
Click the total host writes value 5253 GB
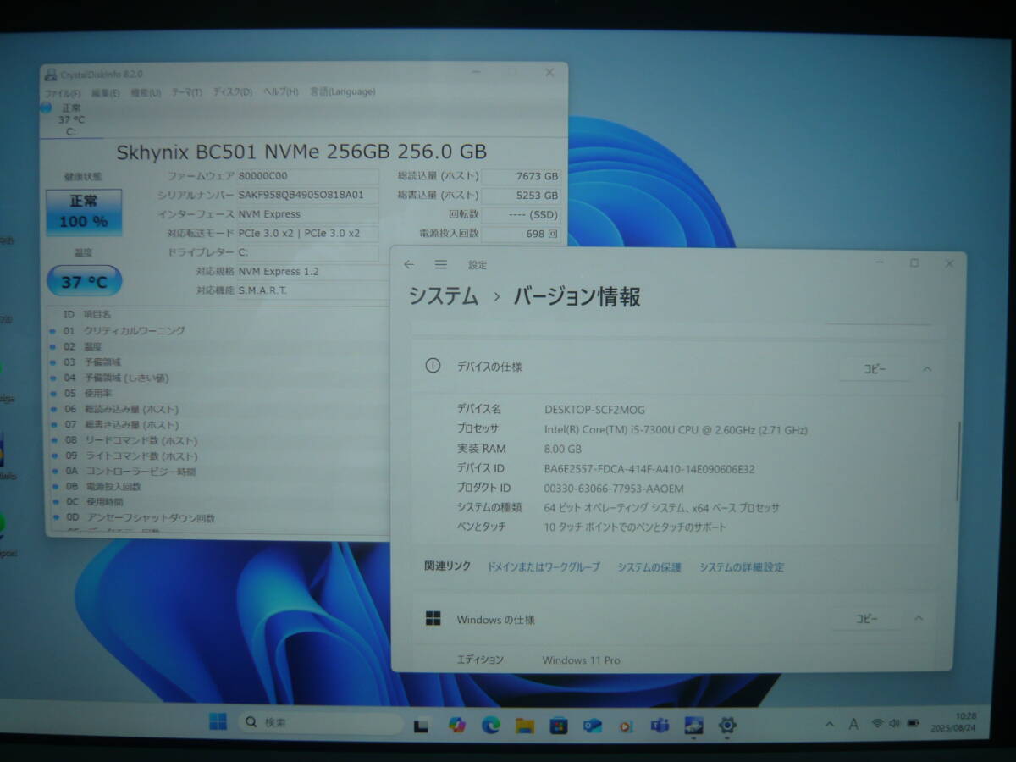click(521, 195)
